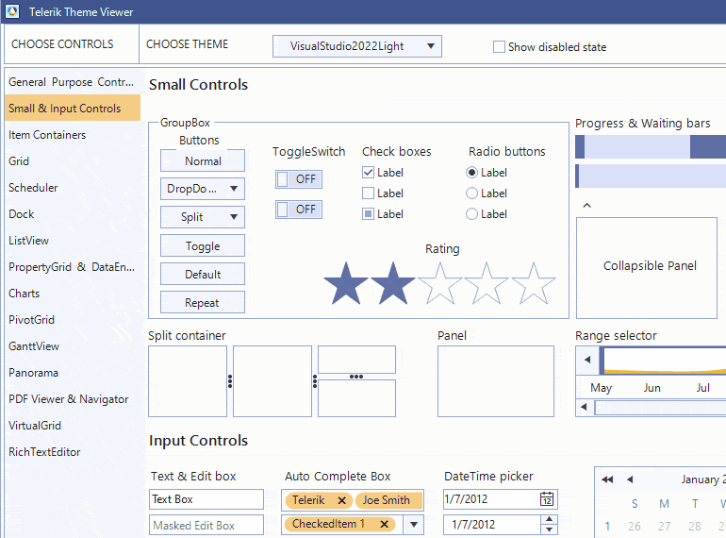Select Small & Input Controls item

click(73, 109)
